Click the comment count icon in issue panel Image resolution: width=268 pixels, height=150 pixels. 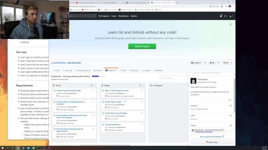coord(230,100)
